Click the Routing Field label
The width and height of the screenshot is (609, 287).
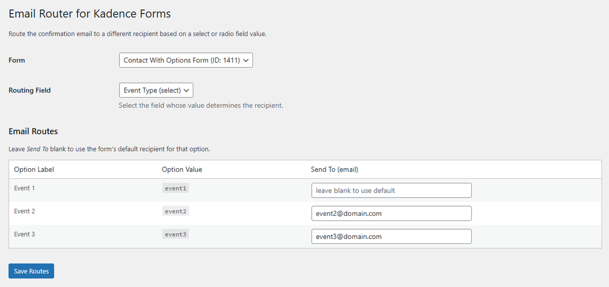29,90
